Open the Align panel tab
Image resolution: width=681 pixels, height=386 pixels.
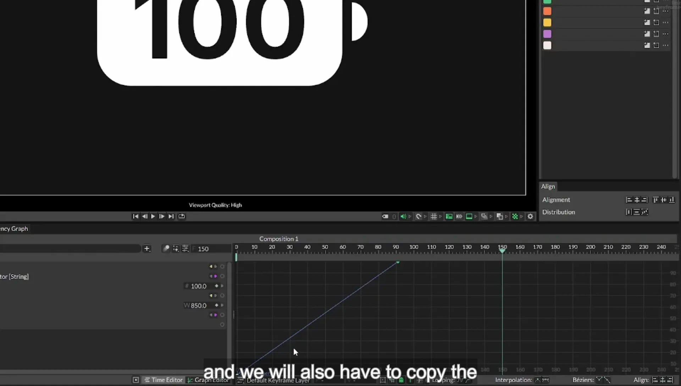(548, 187)
